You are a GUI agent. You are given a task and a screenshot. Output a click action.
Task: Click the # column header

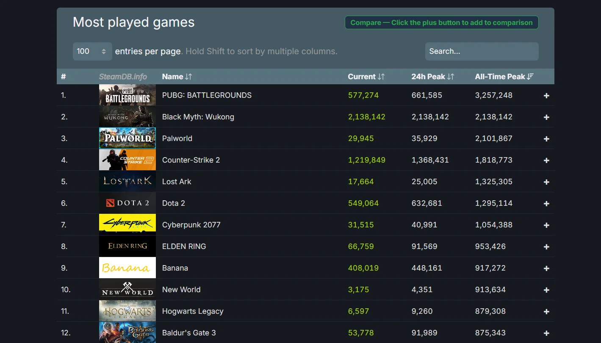(x=64, y=77)
